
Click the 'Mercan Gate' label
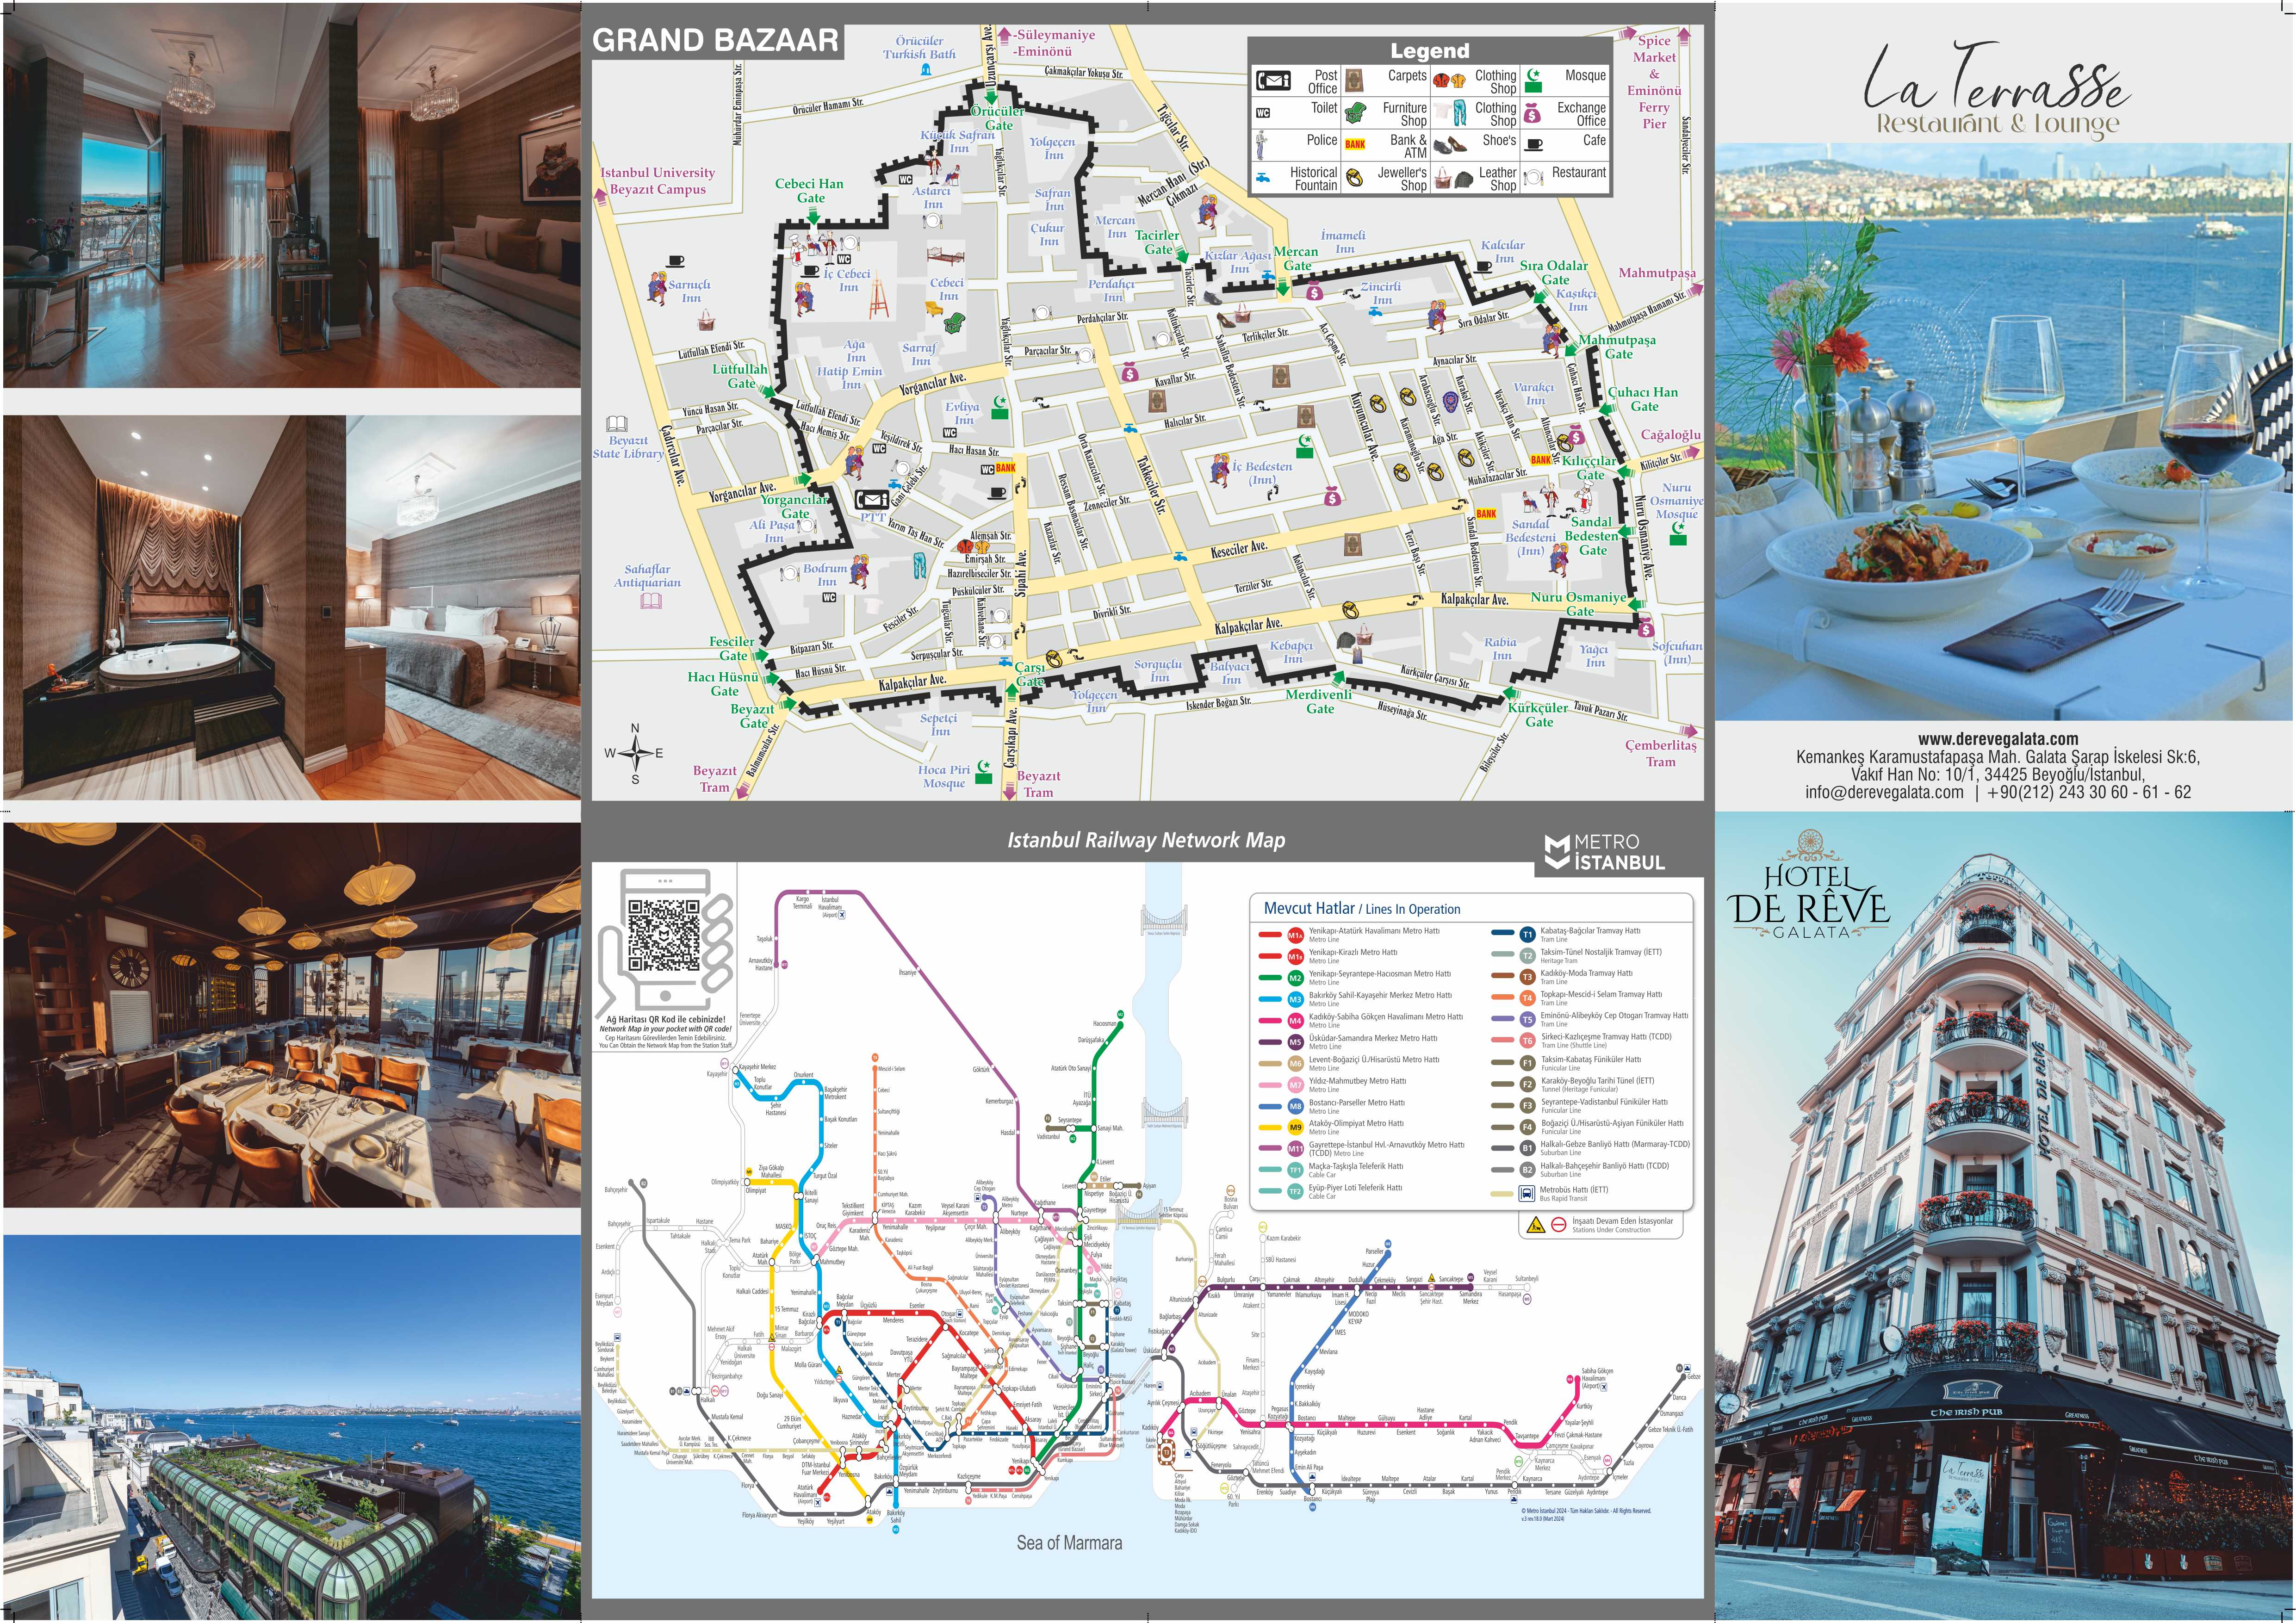pos(1296,259)
